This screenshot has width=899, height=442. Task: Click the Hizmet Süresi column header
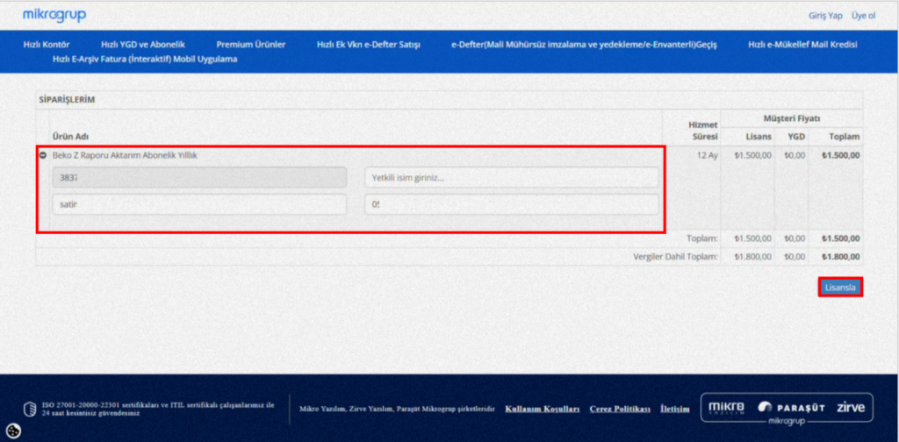[x=702, y=131]
